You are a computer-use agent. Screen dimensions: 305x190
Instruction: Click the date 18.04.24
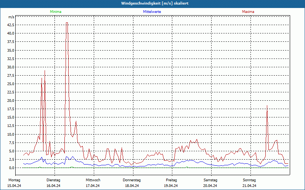click(x=132, y=186)
